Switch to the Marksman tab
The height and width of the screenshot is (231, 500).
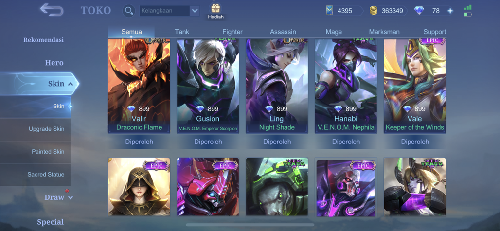[384, 32]
